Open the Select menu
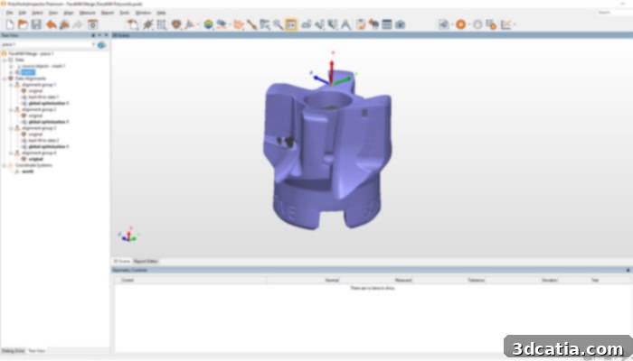The height and width of the screenshot is (361, 633). pyautogui.click(x=37, y=13)
